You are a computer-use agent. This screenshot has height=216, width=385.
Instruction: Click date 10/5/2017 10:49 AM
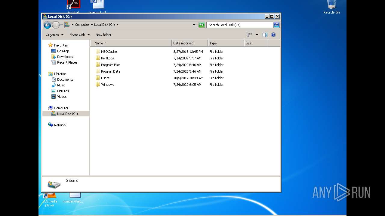coord(188,78)
